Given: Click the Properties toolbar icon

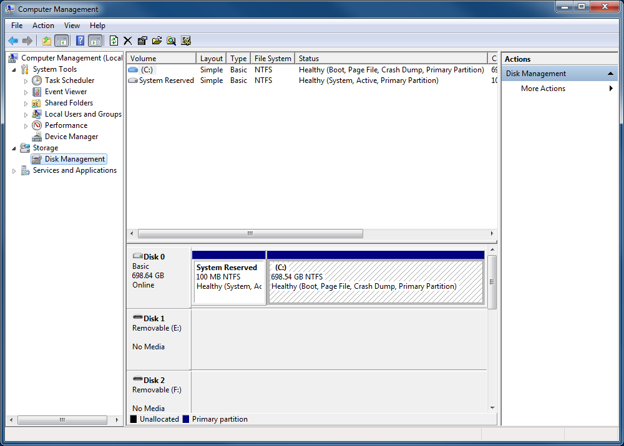Looking at the screenshot, I should coord(142,41).
